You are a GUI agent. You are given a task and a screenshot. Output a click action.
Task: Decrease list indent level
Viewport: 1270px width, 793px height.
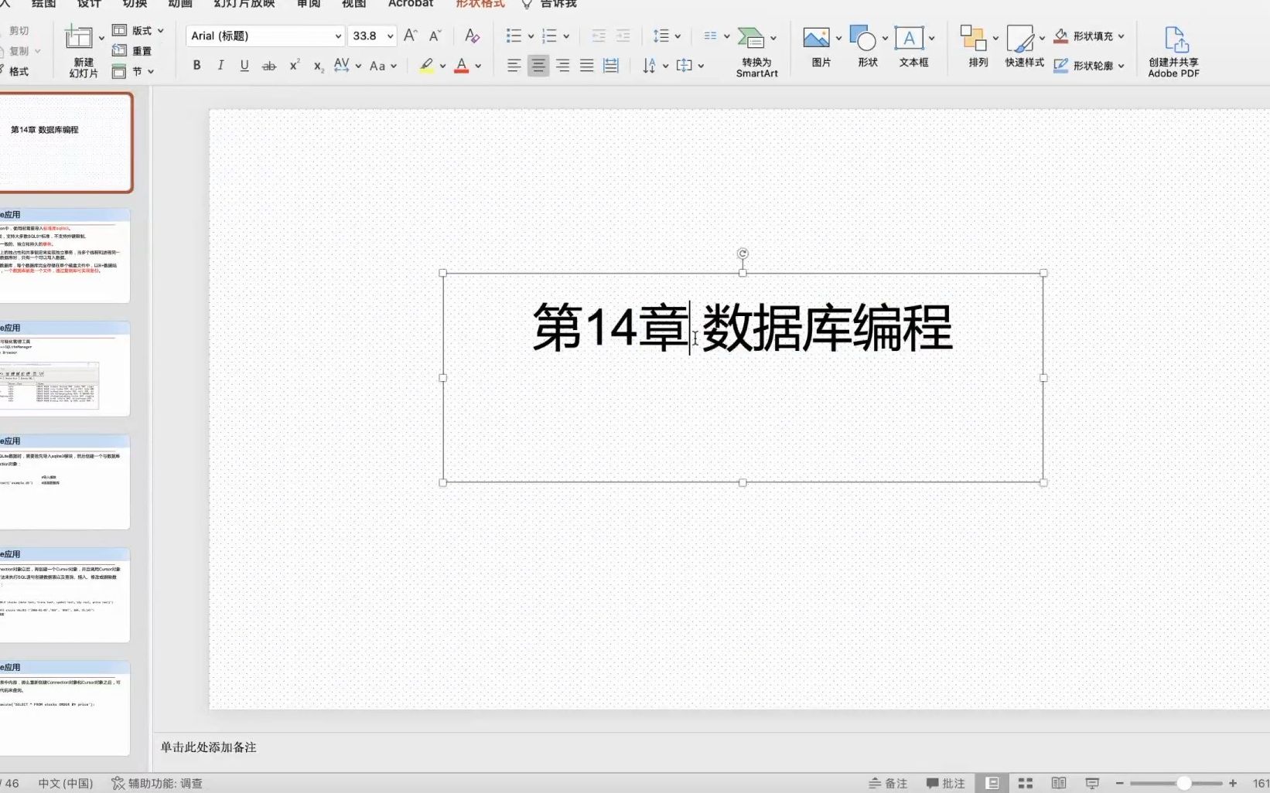[598, 36]
